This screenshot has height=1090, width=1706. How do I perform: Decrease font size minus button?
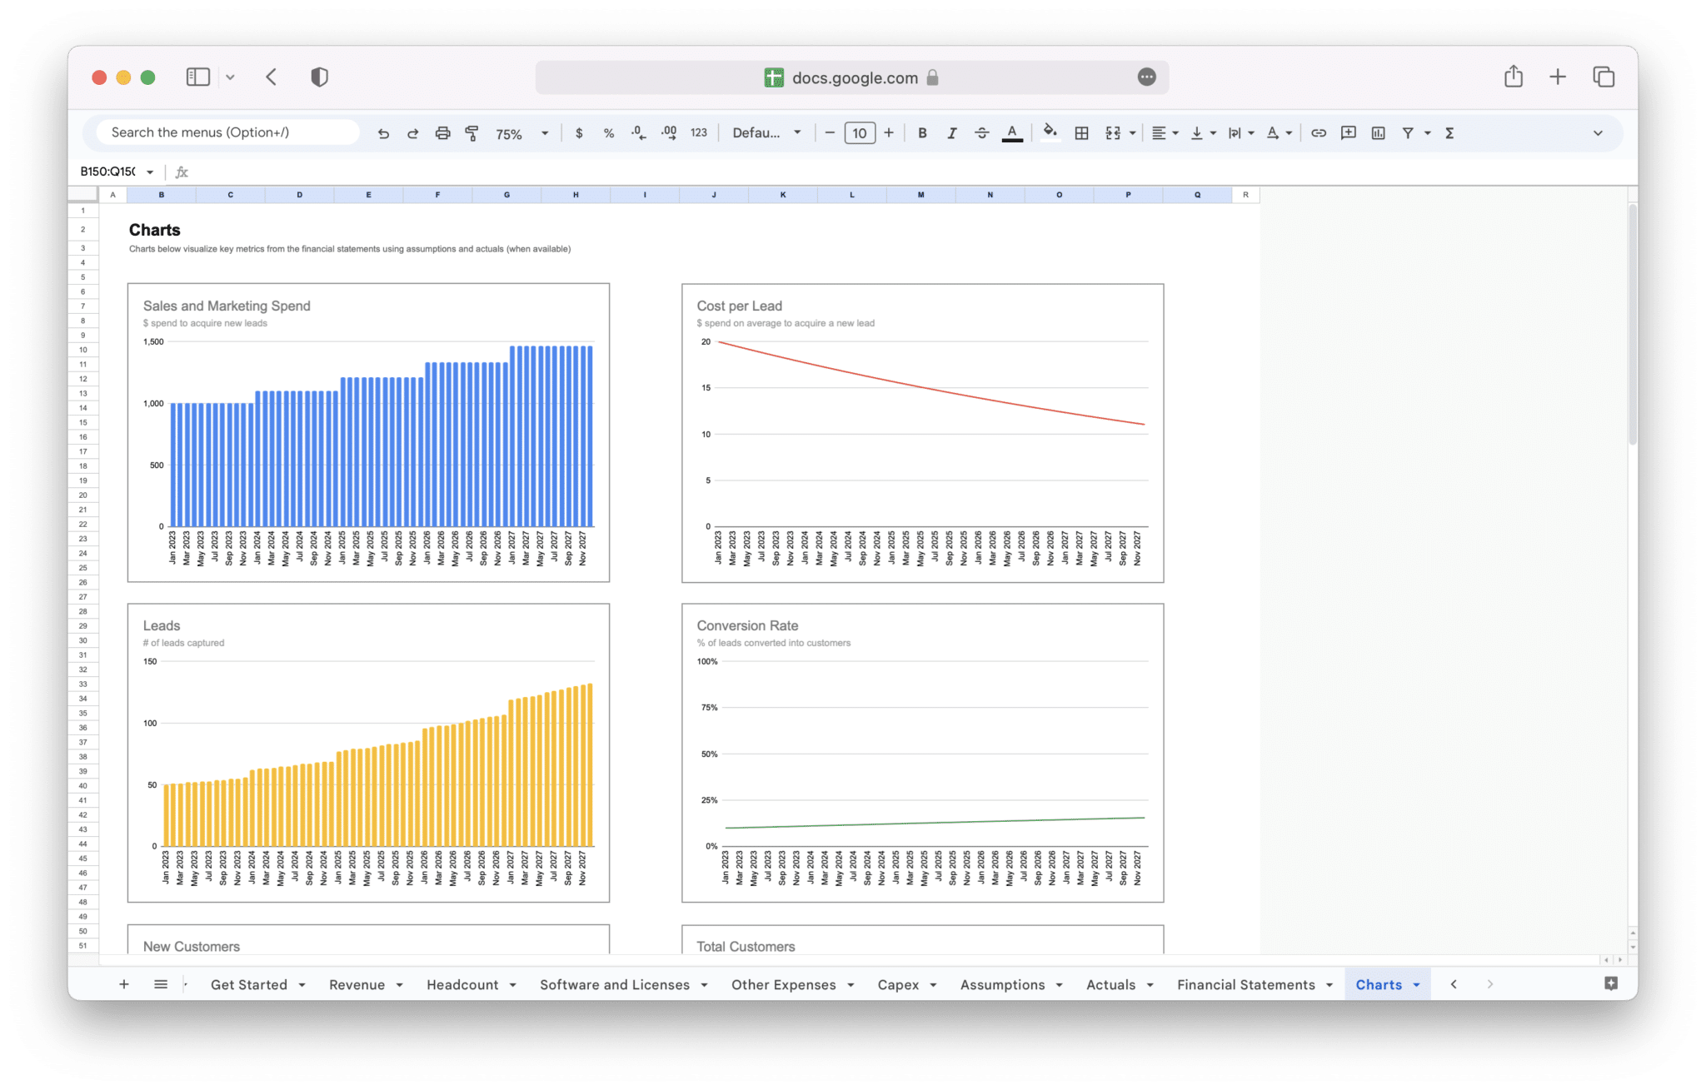[830, 133]
